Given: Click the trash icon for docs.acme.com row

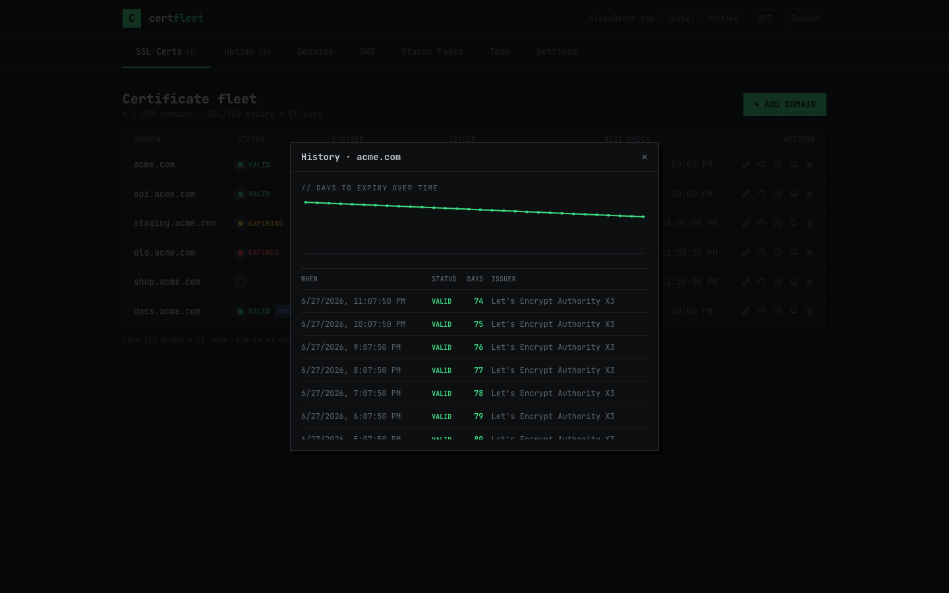Looking at the screenshot, I should [809, 311].
